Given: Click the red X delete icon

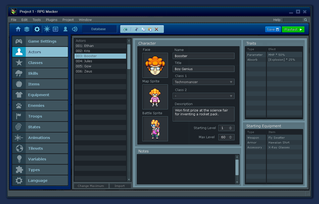Looking at the screenshot, I should tap(156, 29).
